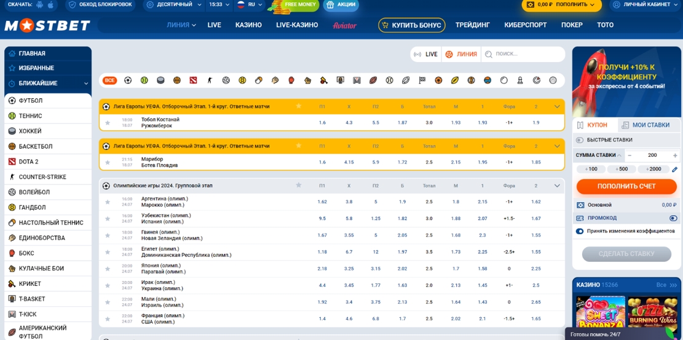Switch match list to LIVE mode
Image resolution: width=683 pixels, height=340 pixels.
425,54
